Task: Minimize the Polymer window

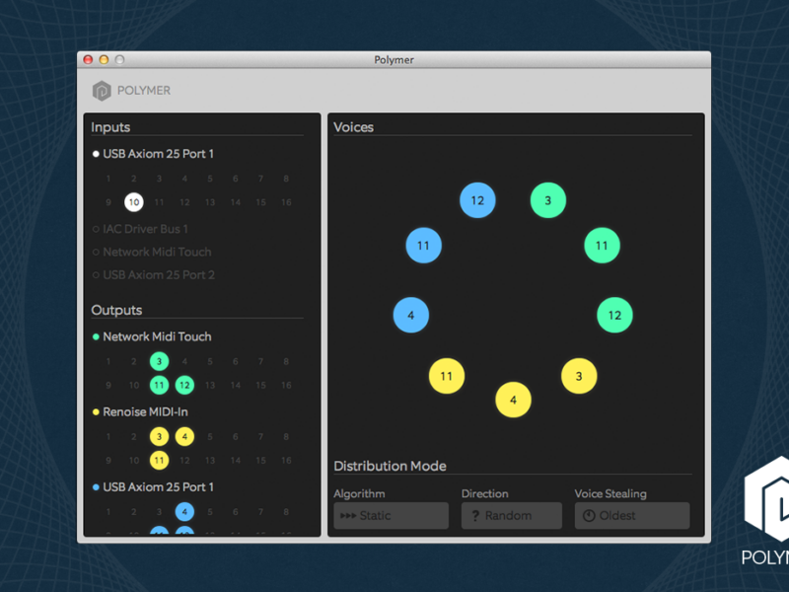Action: pos(104,59)
